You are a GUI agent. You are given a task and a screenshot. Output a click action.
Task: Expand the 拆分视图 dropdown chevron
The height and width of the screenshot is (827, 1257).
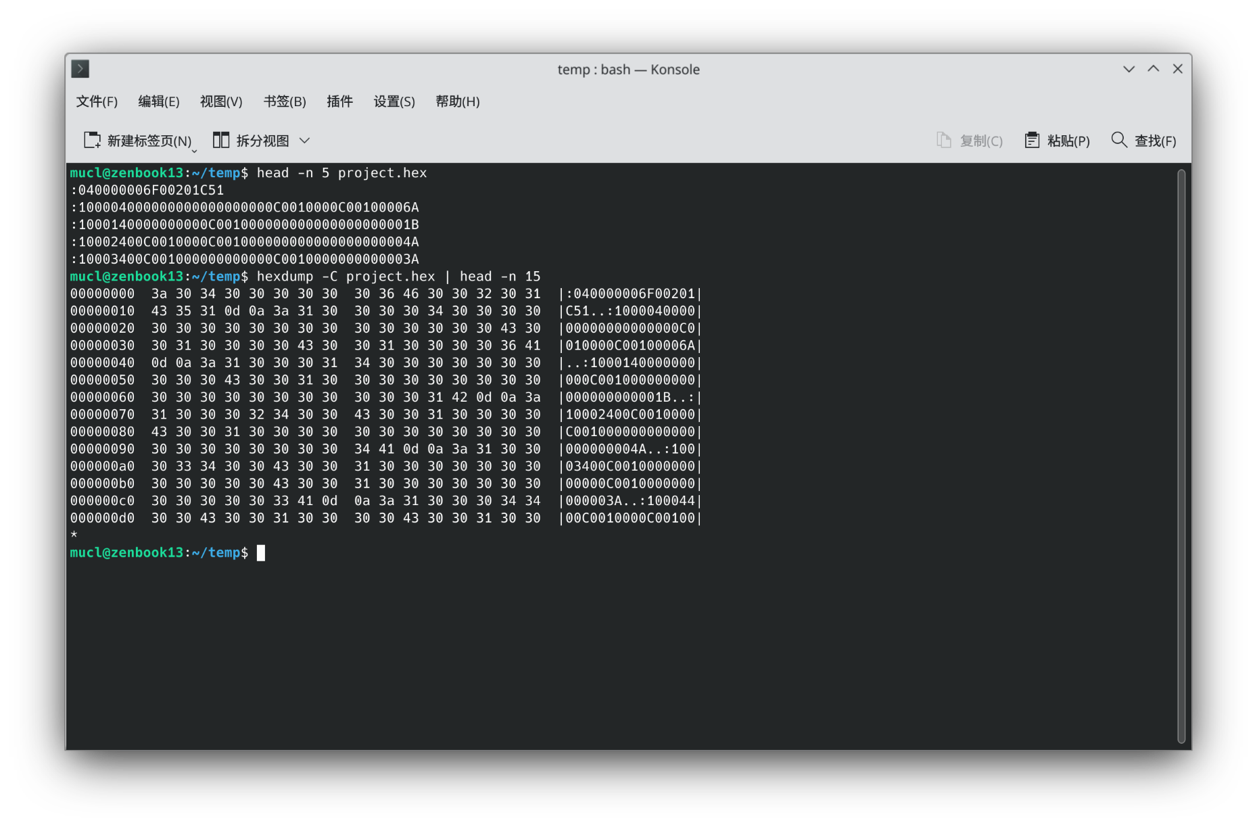click(x=305, y=141)
